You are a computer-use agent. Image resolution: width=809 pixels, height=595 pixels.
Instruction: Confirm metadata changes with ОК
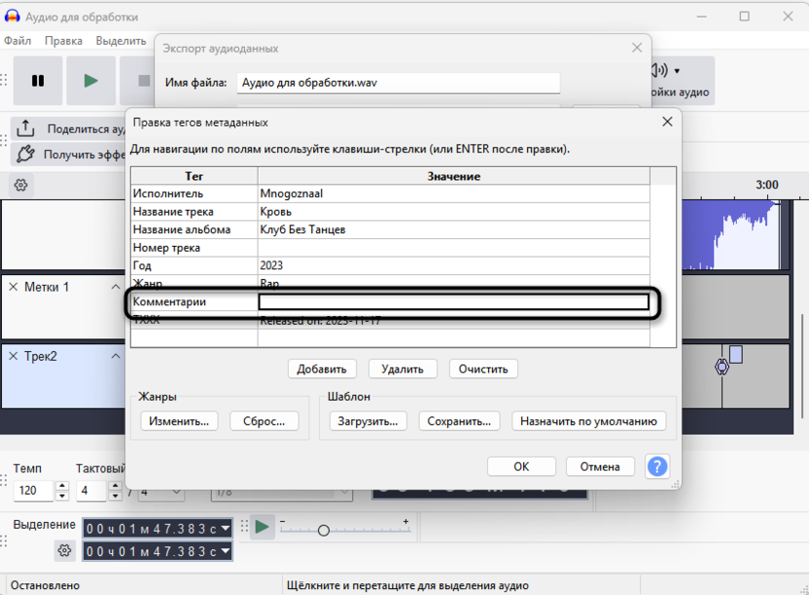(x=521, y=466)
